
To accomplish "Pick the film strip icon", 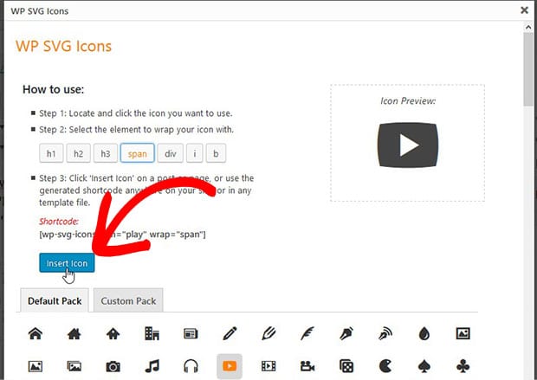I will 268,366.
